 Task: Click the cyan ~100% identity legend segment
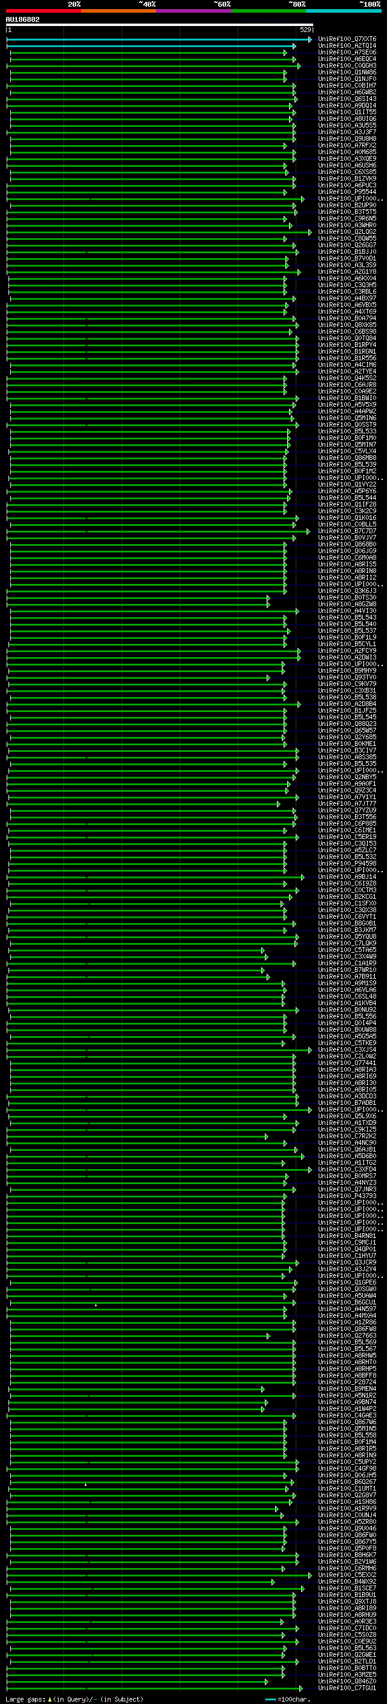pyautogui.click(x=343, y=11)
